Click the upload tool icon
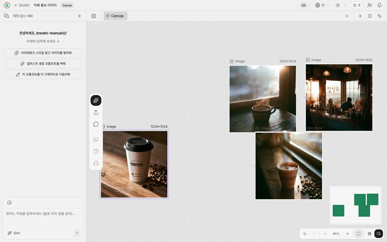The width and height of the screenshot is (387, 242). click(x=96, y=112)
